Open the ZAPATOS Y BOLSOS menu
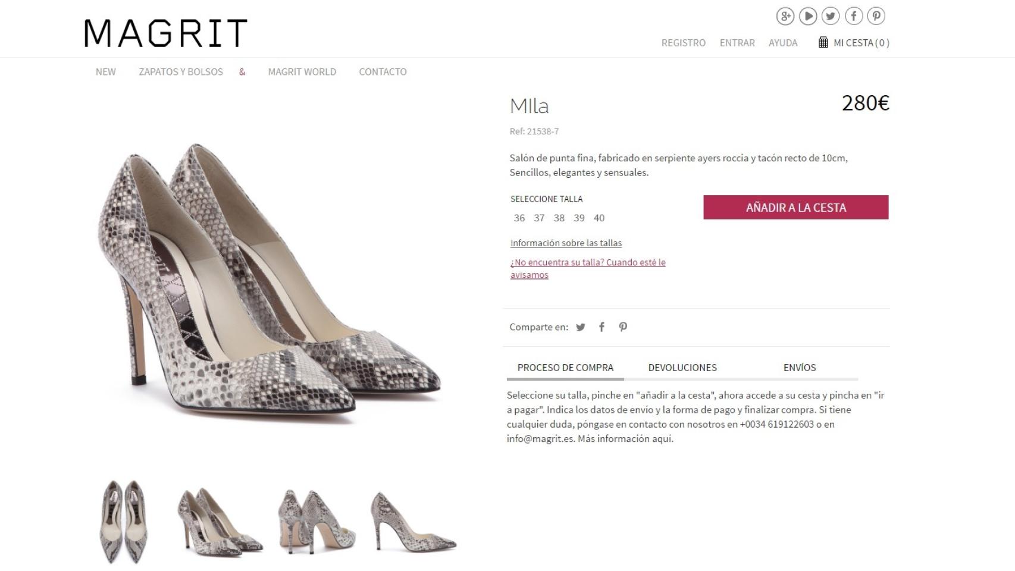 (180, 71)
